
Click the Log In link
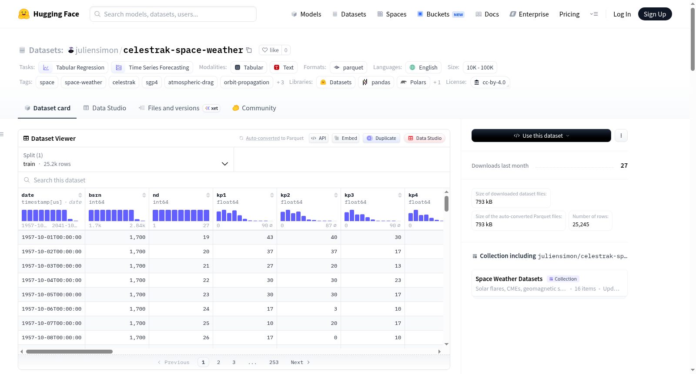pos(622,14)
